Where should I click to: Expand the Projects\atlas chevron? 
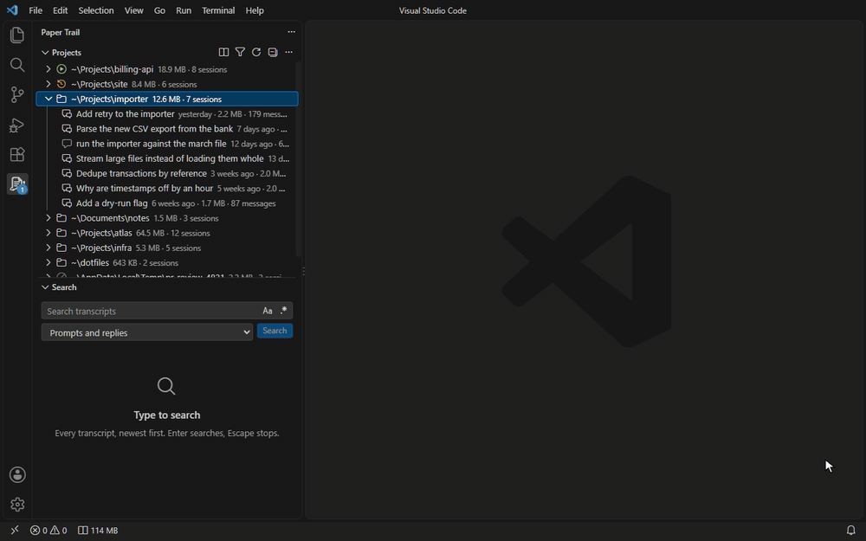click(x=48, y=233)
